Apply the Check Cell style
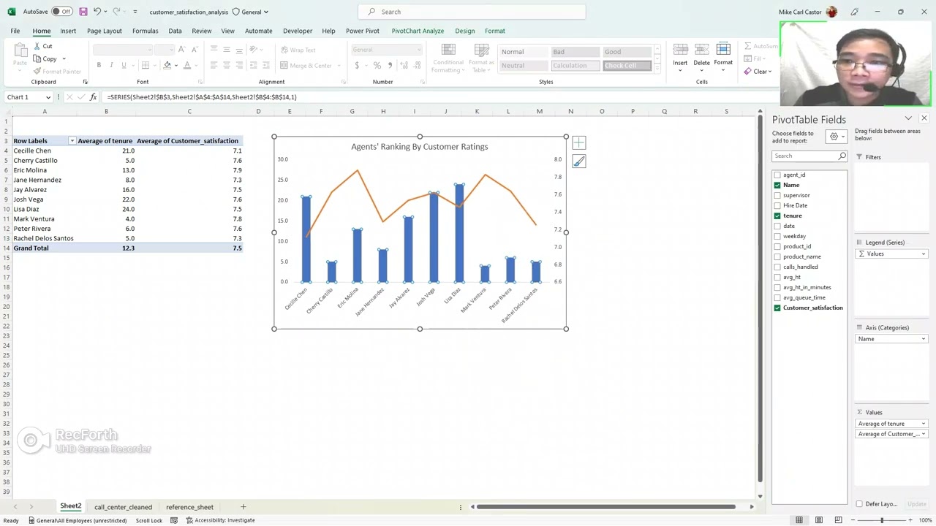 coord(627,66)
